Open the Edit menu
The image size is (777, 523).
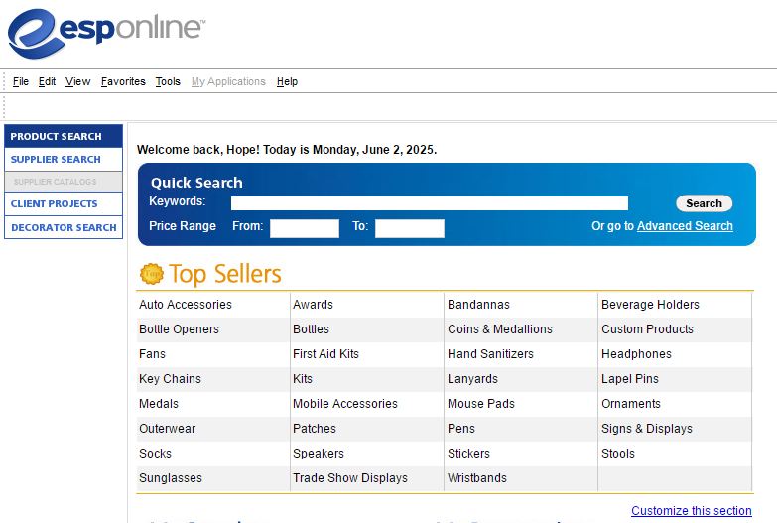(47, 81)
